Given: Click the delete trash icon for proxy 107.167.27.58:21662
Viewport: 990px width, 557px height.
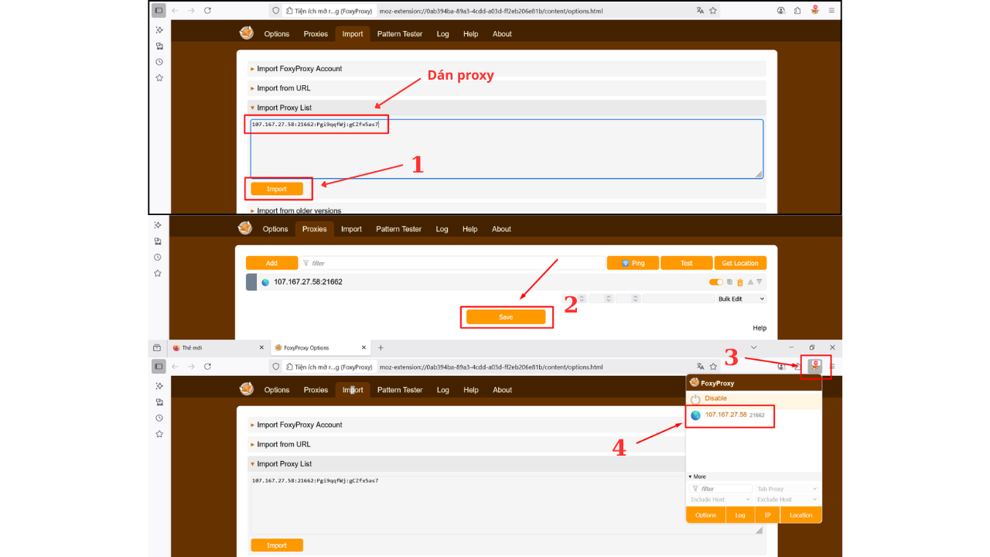Looking at the screenshot, I should tap(739, 282).
